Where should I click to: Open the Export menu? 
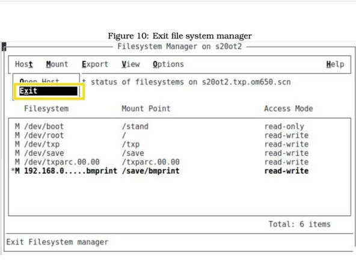pos(95,64)
